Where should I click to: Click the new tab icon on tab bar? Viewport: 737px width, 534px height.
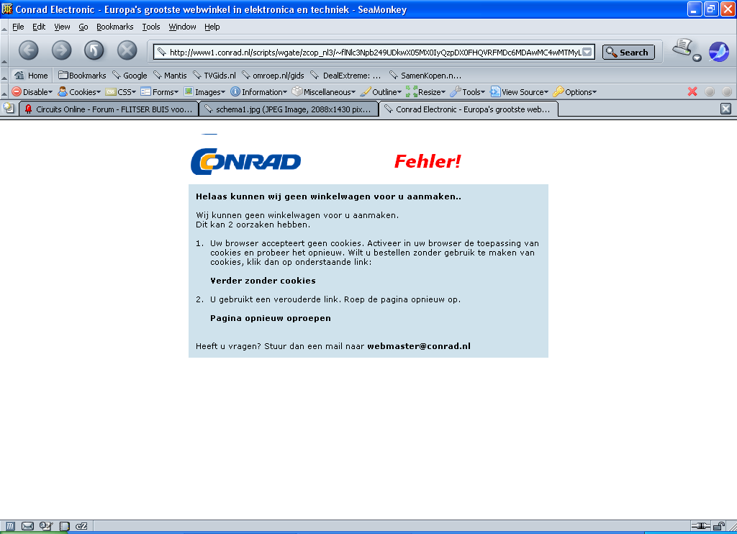(9, 109)
